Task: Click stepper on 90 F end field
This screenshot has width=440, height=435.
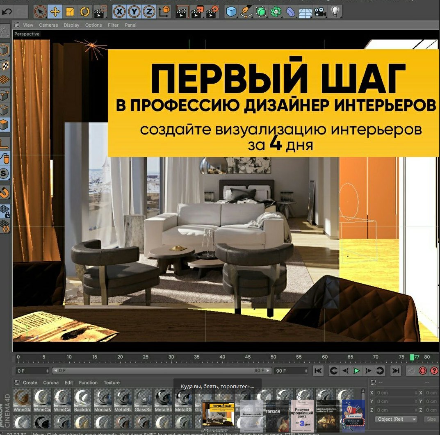Action: click(x=306, y=371)
